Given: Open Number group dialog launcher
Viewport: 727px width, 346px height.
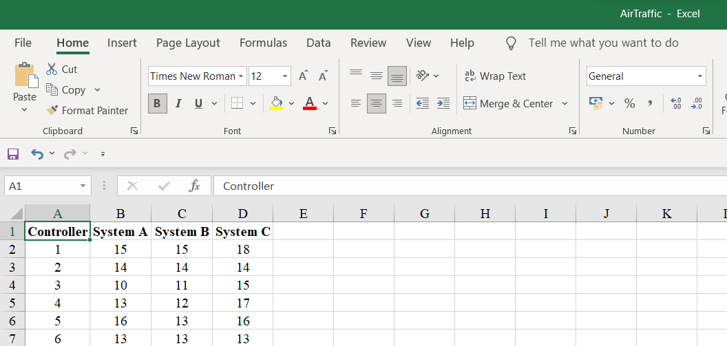Looking at the screenshot, I should [x=706, y=131].
